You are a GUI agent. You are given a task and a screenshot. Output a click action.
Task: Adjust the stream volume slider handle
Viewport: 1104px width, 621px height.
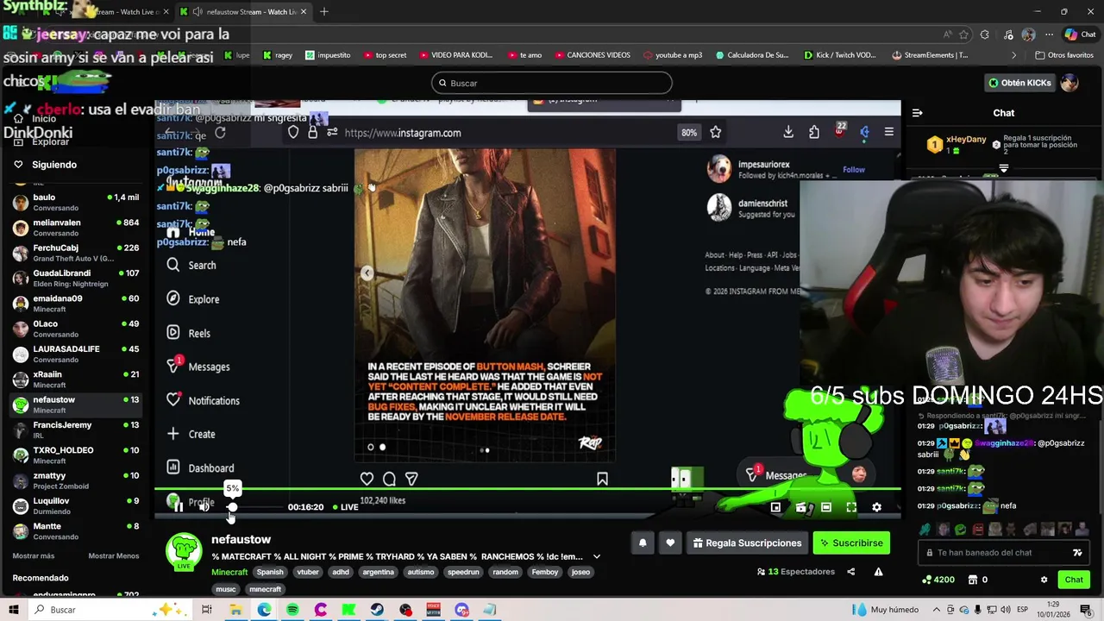tap(232, 507)
